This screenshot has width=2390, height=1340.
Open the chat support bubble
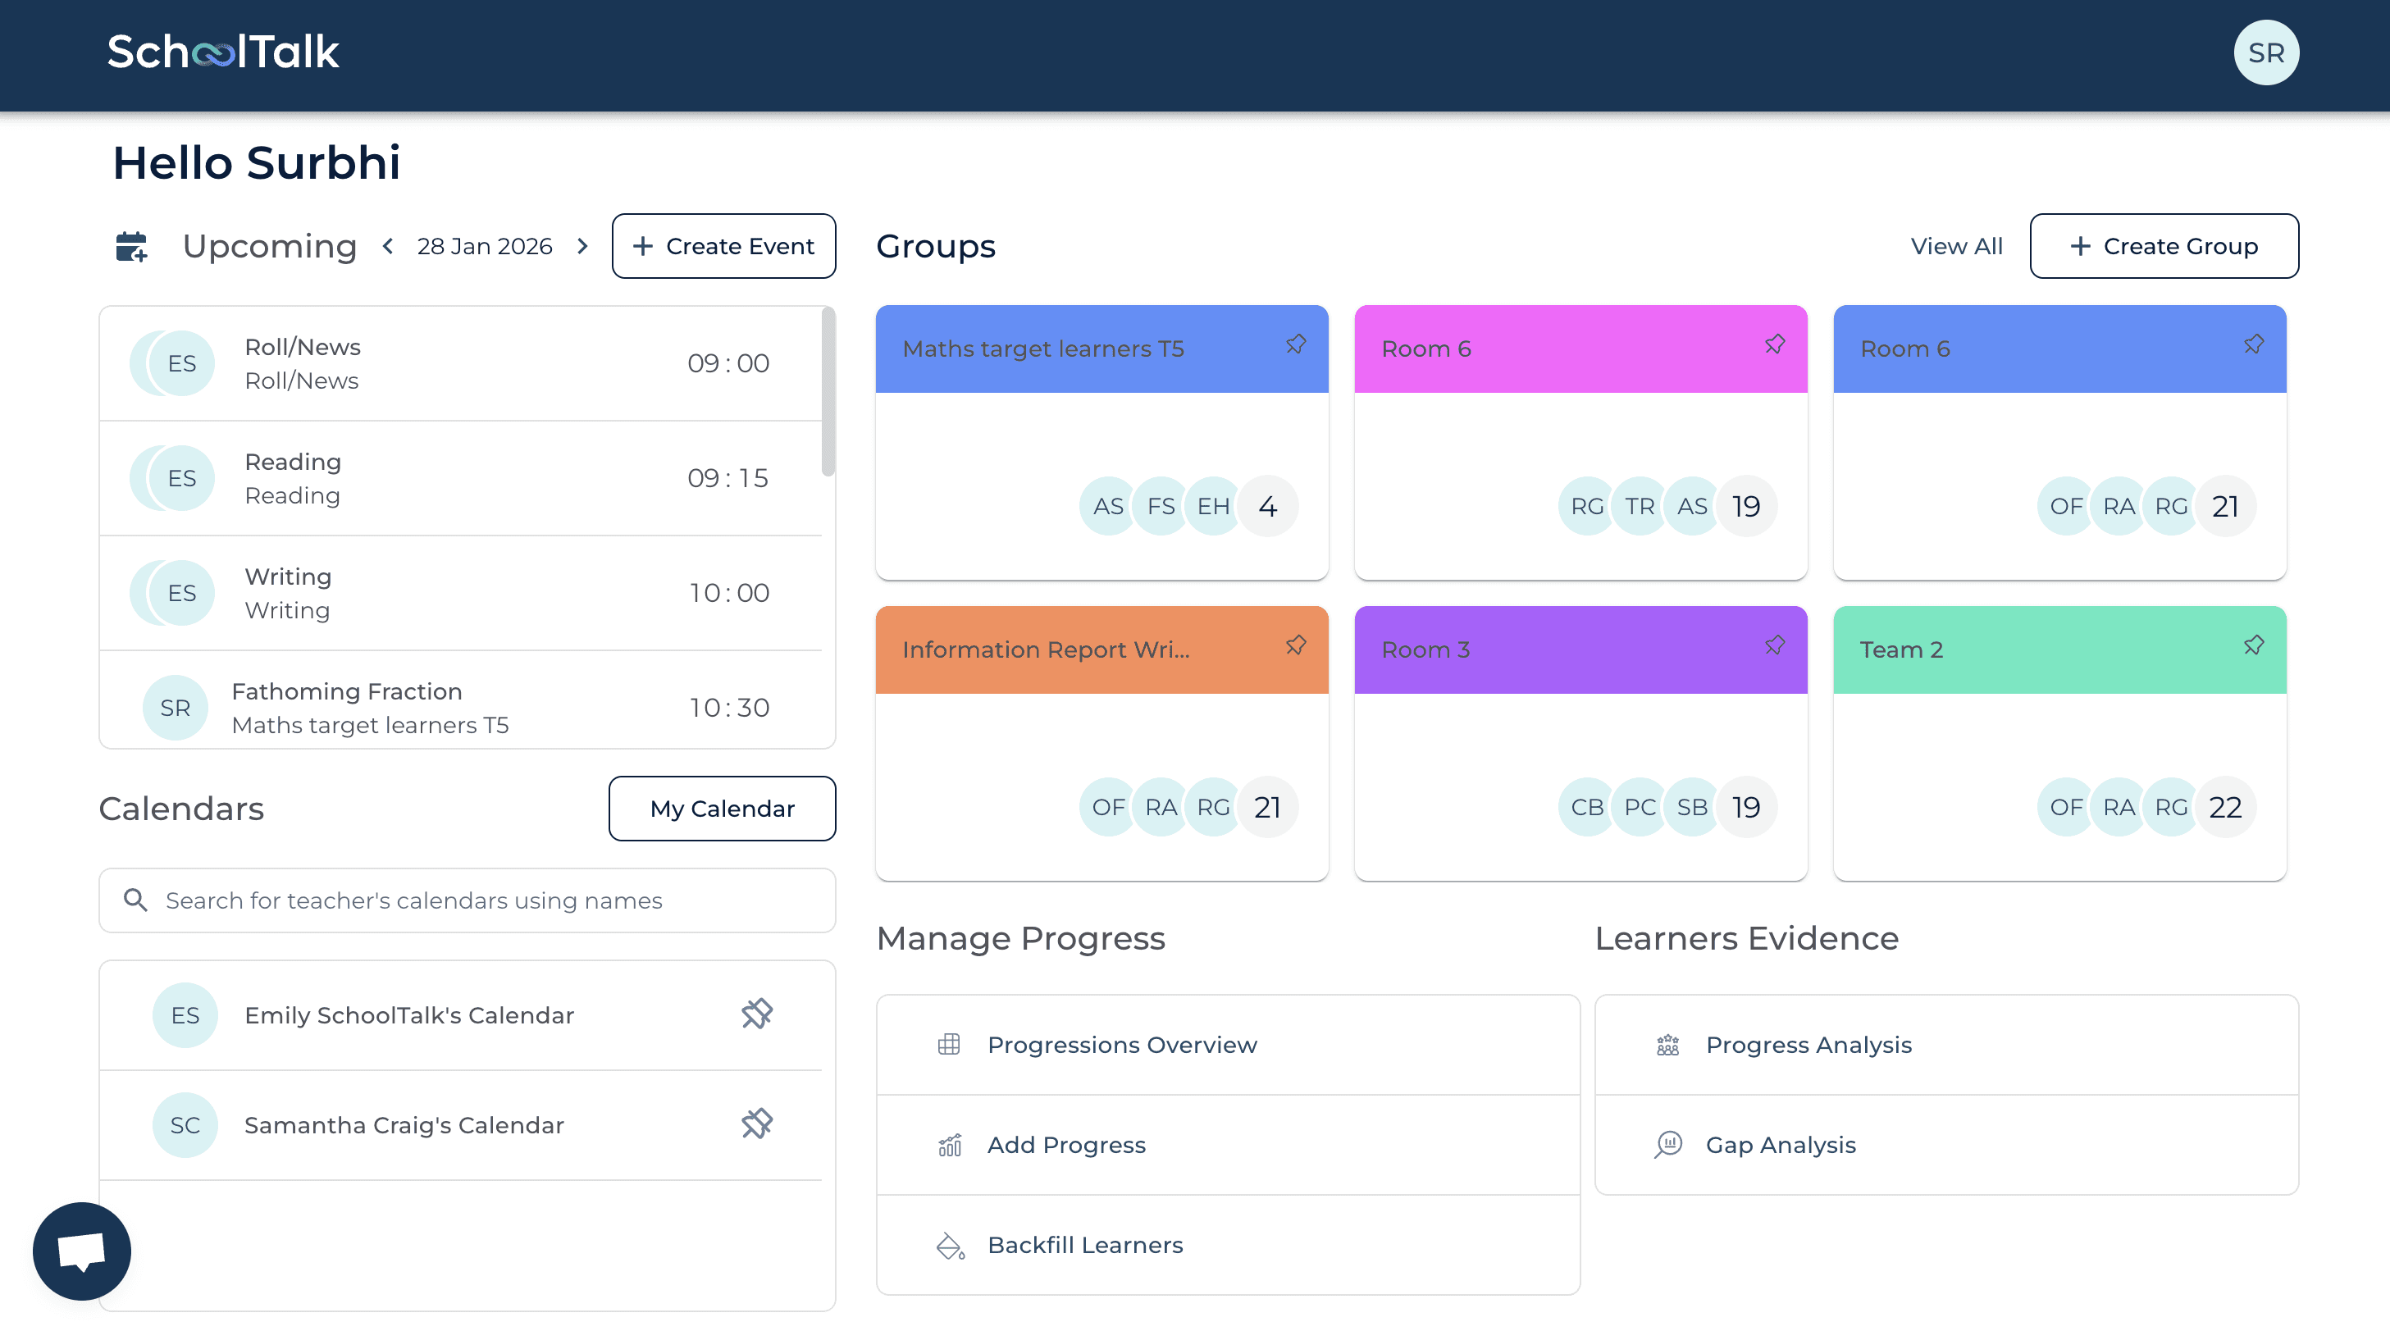pyautogui.click(x=82, y=1251)
